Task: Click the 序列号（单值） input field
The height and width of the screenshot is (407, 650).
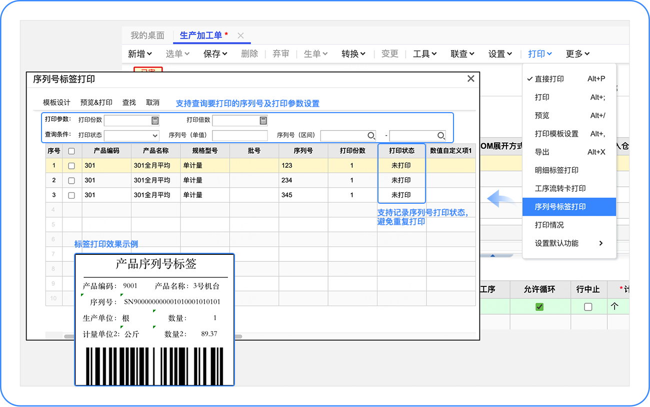Action: point(240,136)
